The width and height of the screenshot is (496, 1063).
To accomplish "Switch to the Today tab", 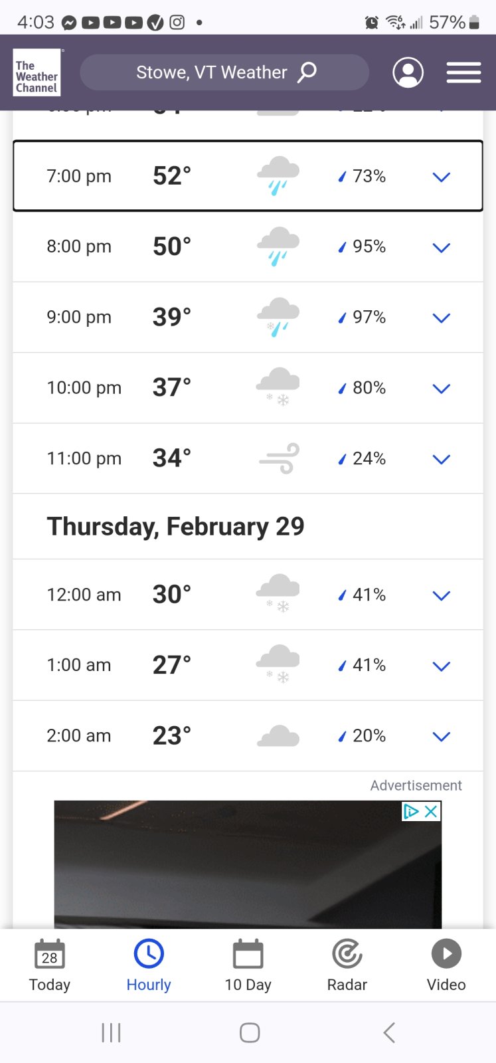I will pos(50,965).
